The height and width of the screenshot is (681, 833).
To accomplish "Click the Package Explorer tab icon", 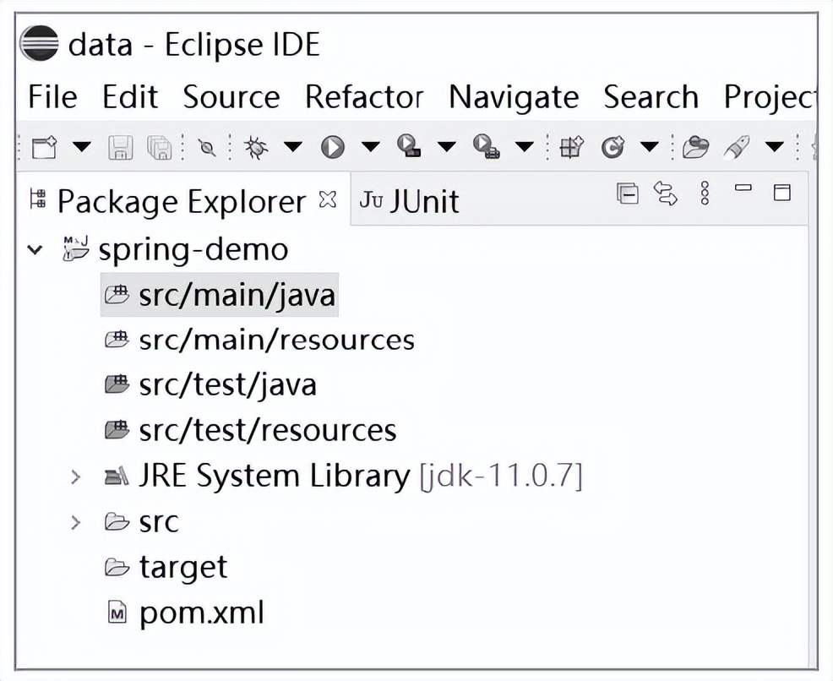I will (x=38, y=199).
